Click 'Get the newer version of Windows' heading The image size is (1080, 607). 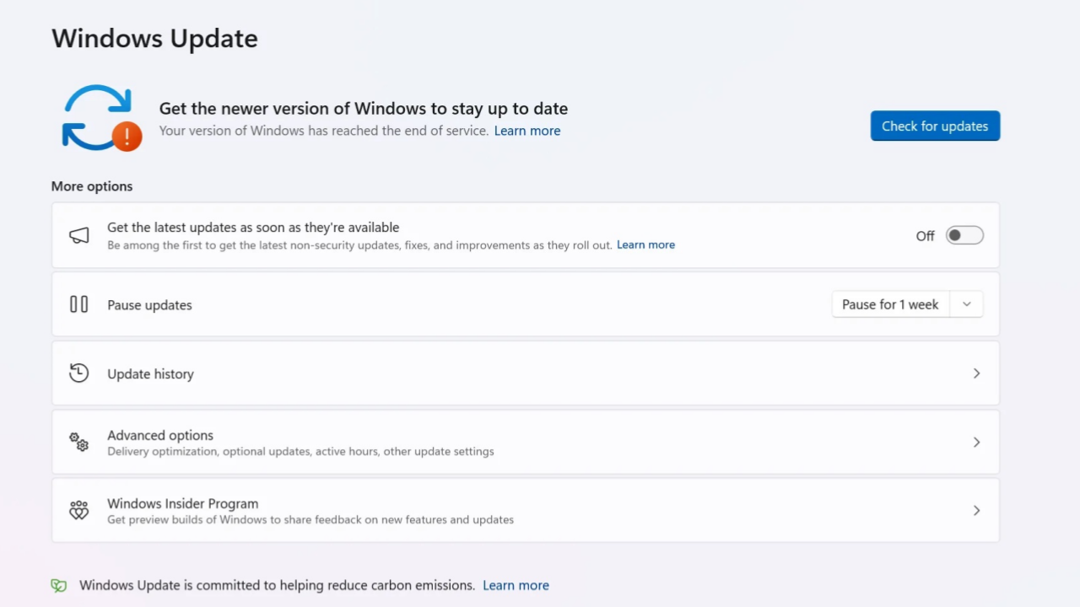click(x=364, y=108)
